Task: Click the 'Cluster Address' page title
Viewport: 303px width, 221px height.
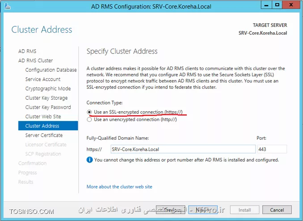Action: pyautogui.click(x=42, y=29)
